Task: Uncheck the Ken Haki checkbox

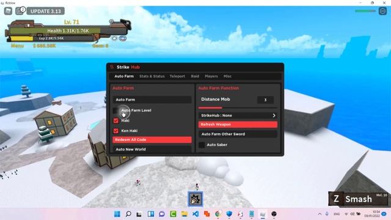Action: point(116,131)
